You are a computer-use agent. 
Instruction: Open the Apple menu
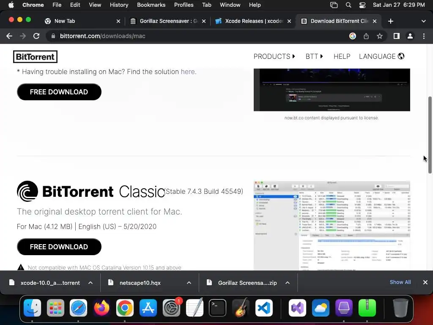11,5
